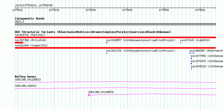The height and width of the screenshot is (109, 223).
Task: Click the nsv824701 (Park2010) variant label
Action: click(x=30, y=35)
